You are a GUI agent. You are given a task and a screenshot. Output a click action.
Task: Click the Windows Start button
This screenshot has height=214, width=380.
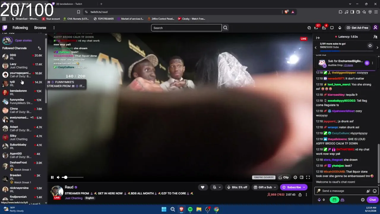pyautogui.click(x=164, y=209)
